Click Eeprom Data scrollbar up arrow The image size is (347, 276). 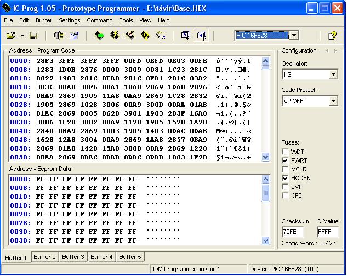point(265,180)
